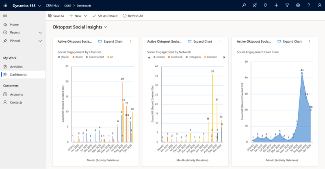Click the Recent clock icon
The height and width of the screenshot is (169, 325).
tap(5, 32)
